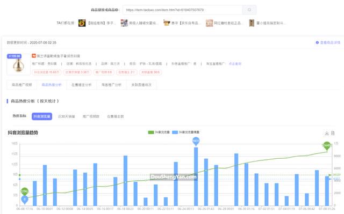Image resolution: width=344 pixels, height=214 pixels.
Task: Click the blue minimum marker pin labeled 0
Action: pos(25,200)
